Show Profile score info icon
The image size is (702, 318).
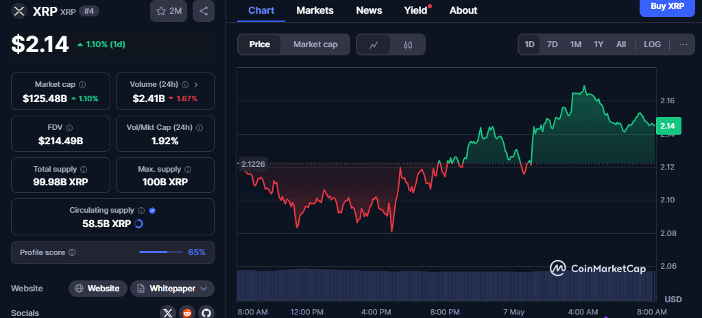(x=72, y=253)
